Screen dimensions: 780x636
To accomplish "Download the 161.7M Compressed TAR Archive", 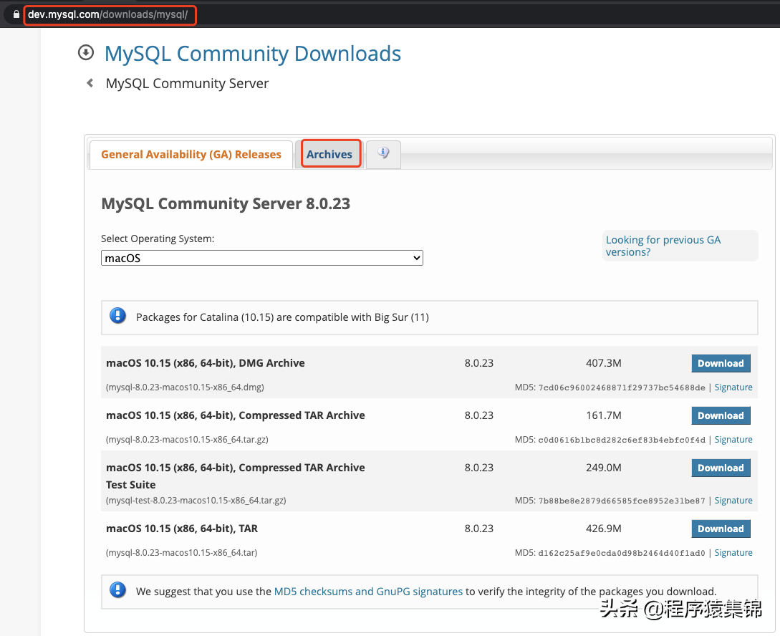I will point(721,415).
